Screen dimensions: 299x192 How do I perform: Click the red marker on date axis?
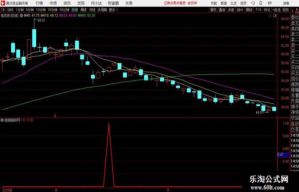55,116
